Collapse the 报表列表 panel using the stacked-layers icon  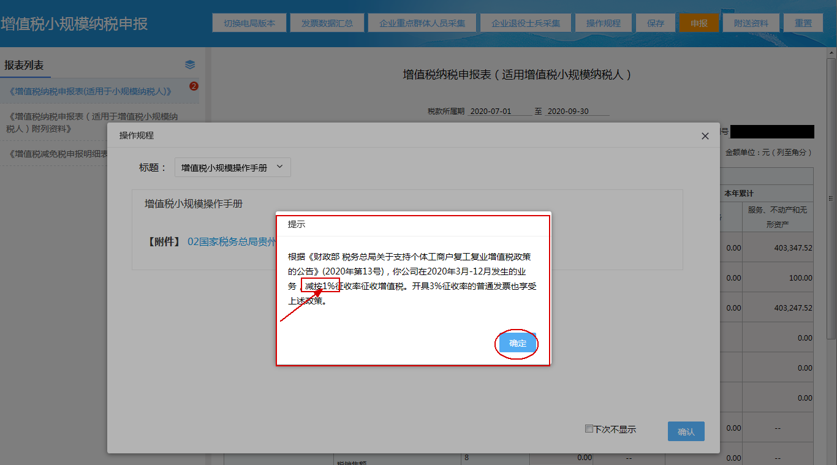pos(189,64)
